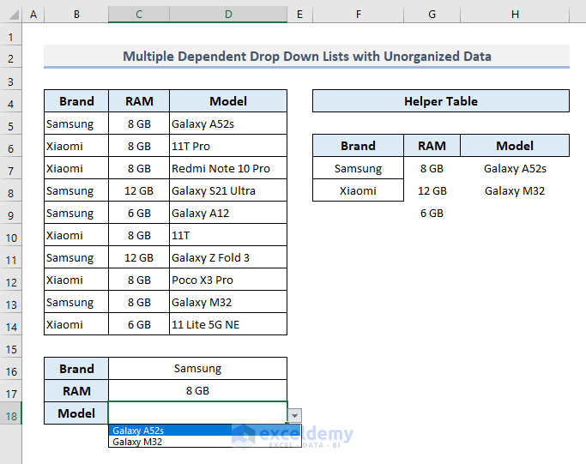Screen dimensions: 586x464
Task: Click the Brand label in row 16
Action: tap(76, 368)
